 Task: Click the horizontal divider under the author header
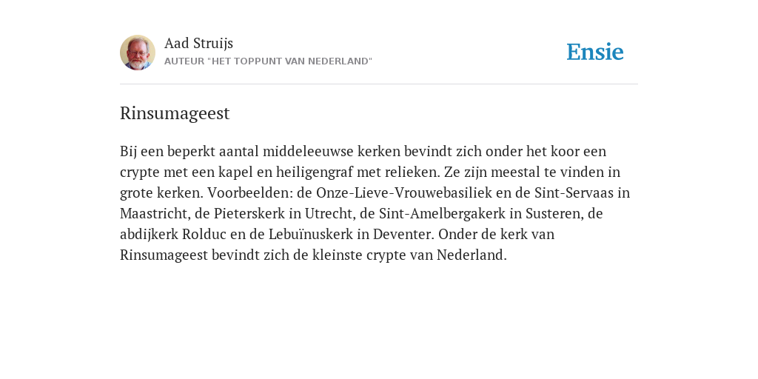tap(379, 84)
